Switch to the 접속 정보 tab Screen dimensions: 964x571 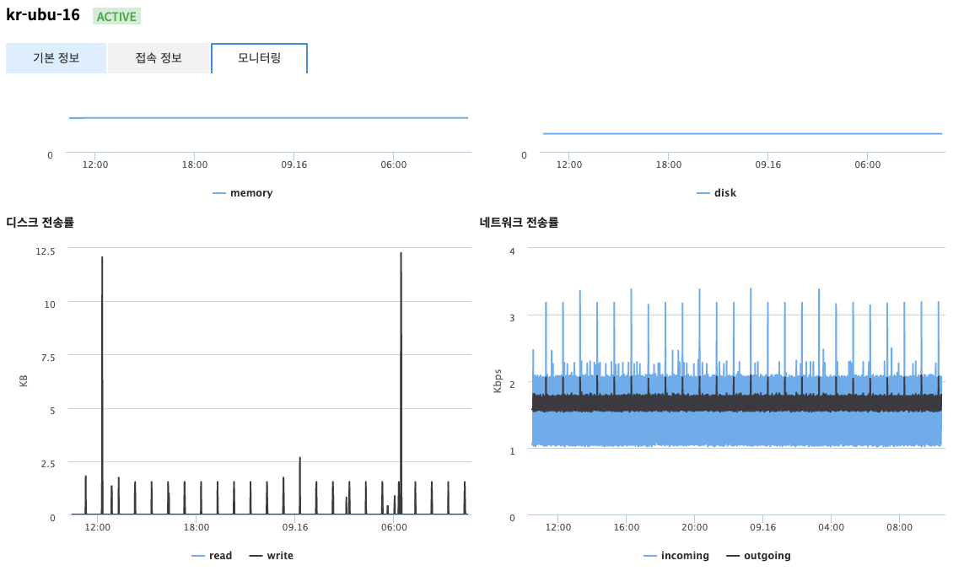tap(159, 58)
